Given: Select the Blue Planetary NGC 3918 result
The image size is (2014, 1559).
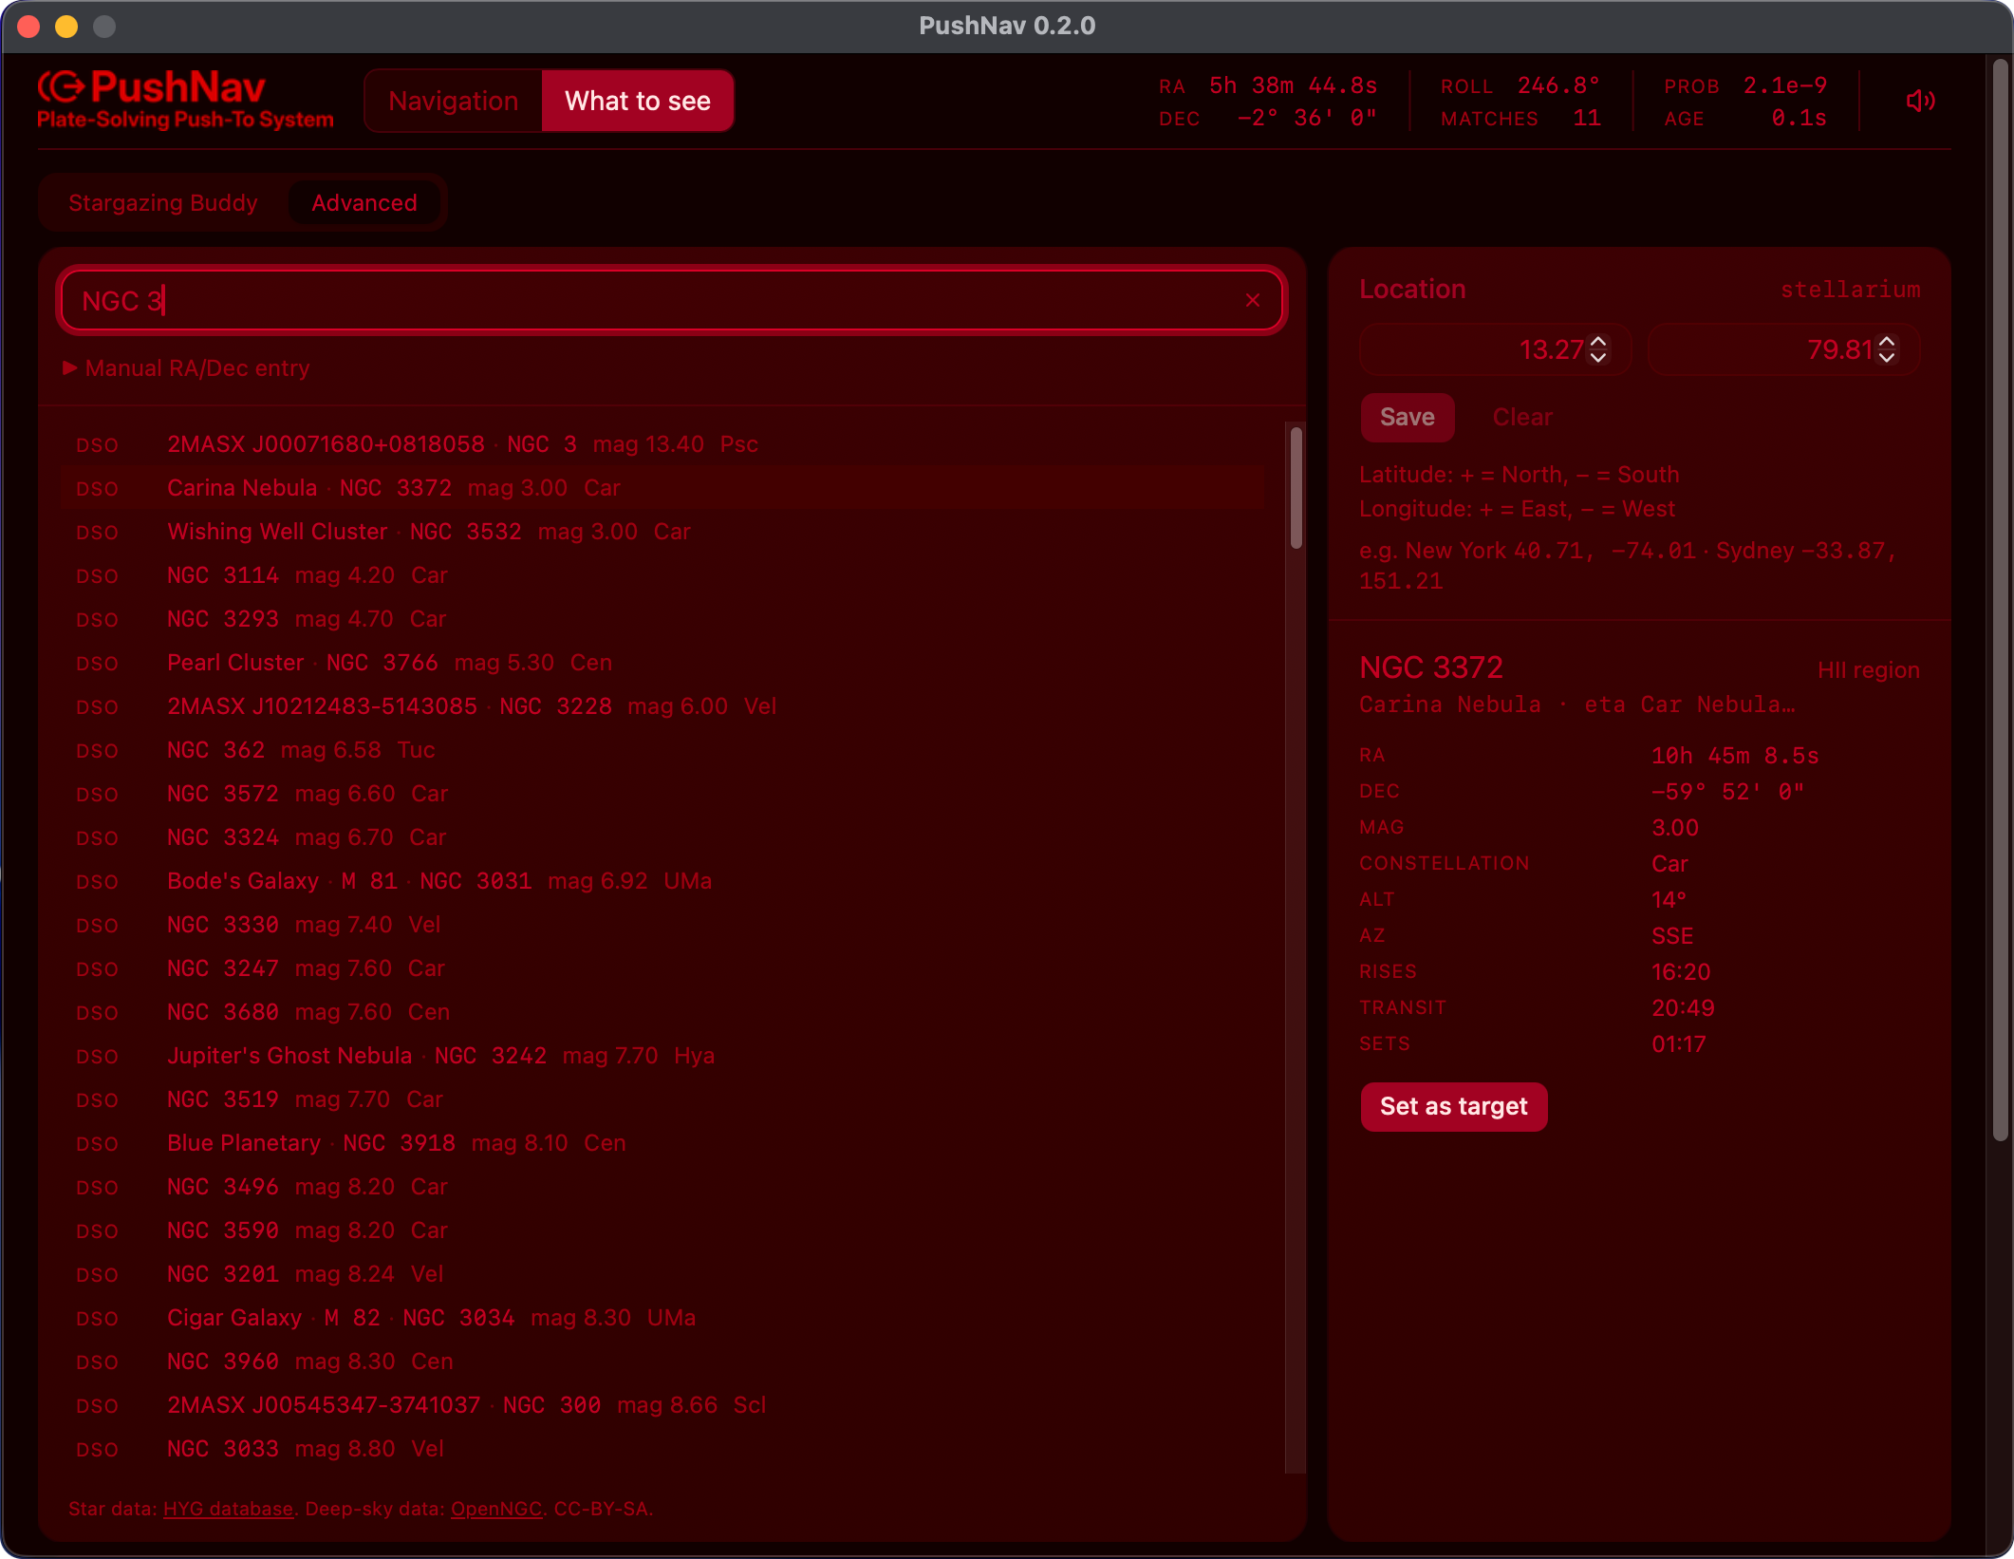Looking at the screenshot, I should click(x=662, y=1143).
